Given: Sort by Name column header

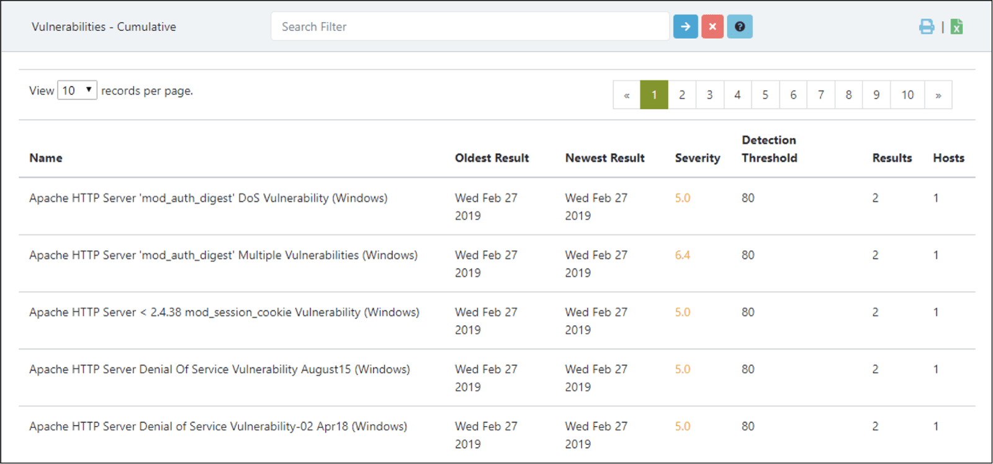Looking at the screenshot, I should coord(46,158).
